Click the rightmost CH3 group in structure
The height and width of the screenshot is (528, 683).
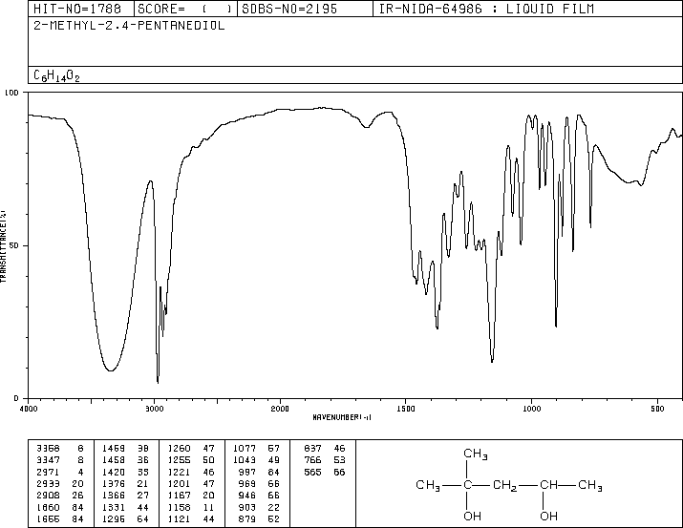click(x=590, y=485)
